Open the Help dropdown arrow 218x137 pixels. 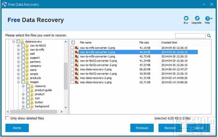[x=212, y=18]
